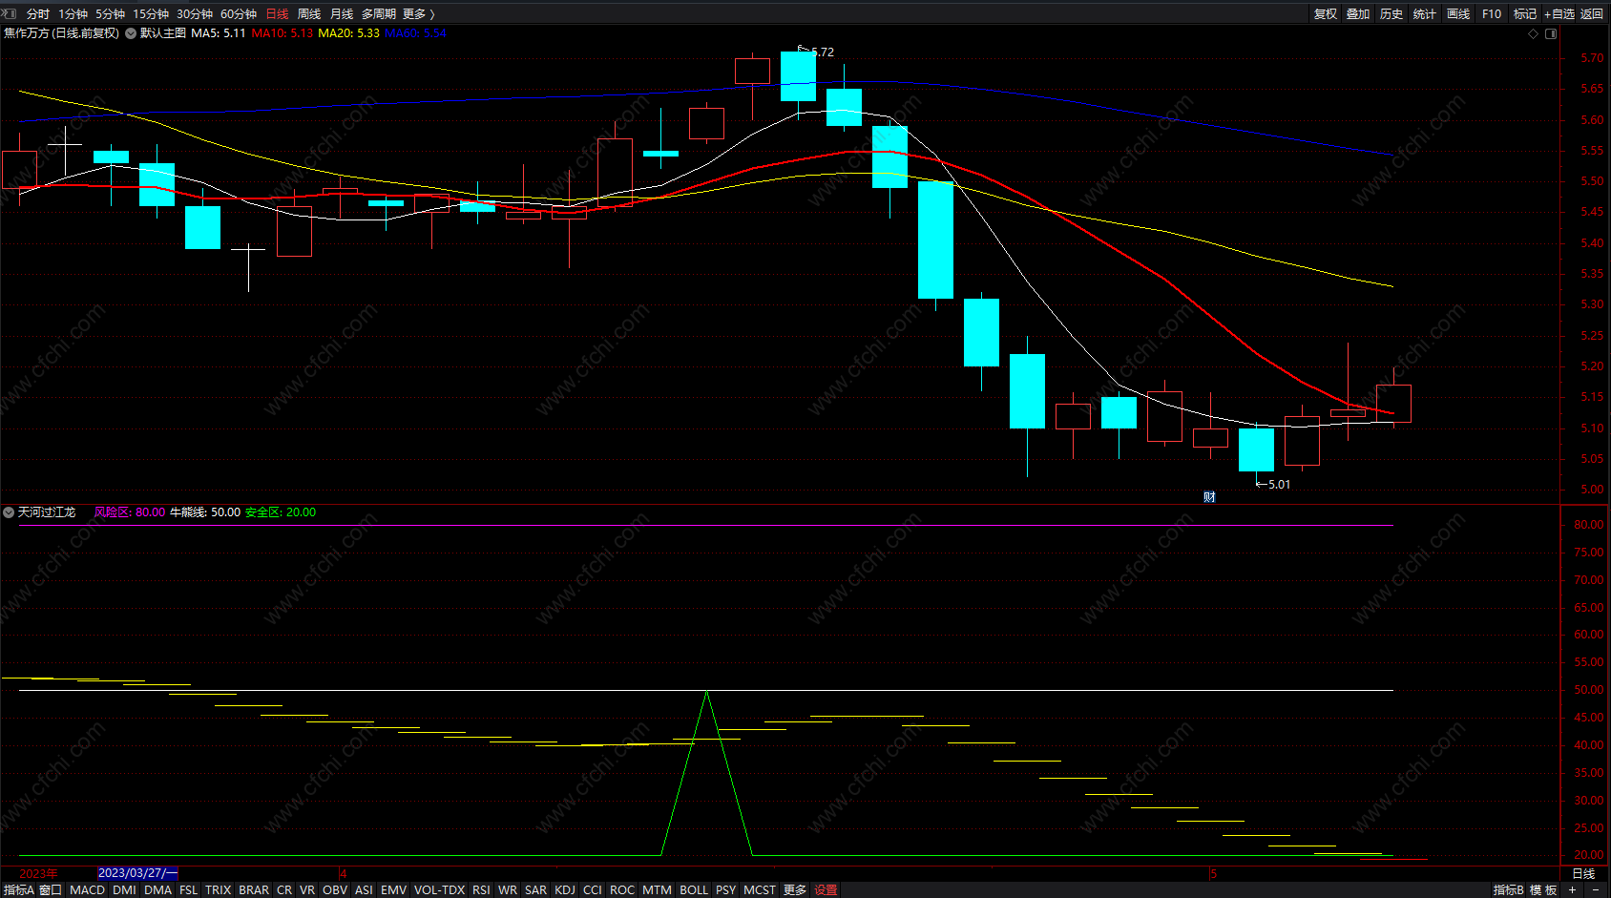Viewport: 1611px width, 898px height.
Task: Select the 1分钟 period tab
Action: pos(73,13)
